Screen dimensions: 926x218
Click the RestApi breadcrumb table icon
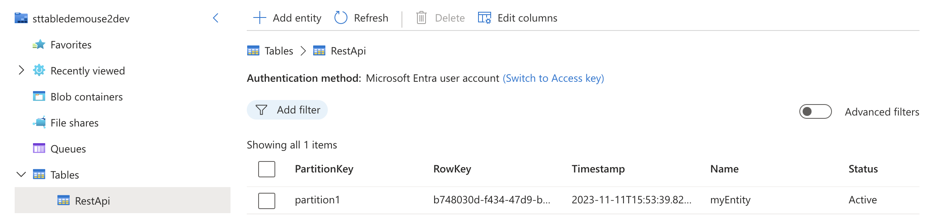pos(319,51)
